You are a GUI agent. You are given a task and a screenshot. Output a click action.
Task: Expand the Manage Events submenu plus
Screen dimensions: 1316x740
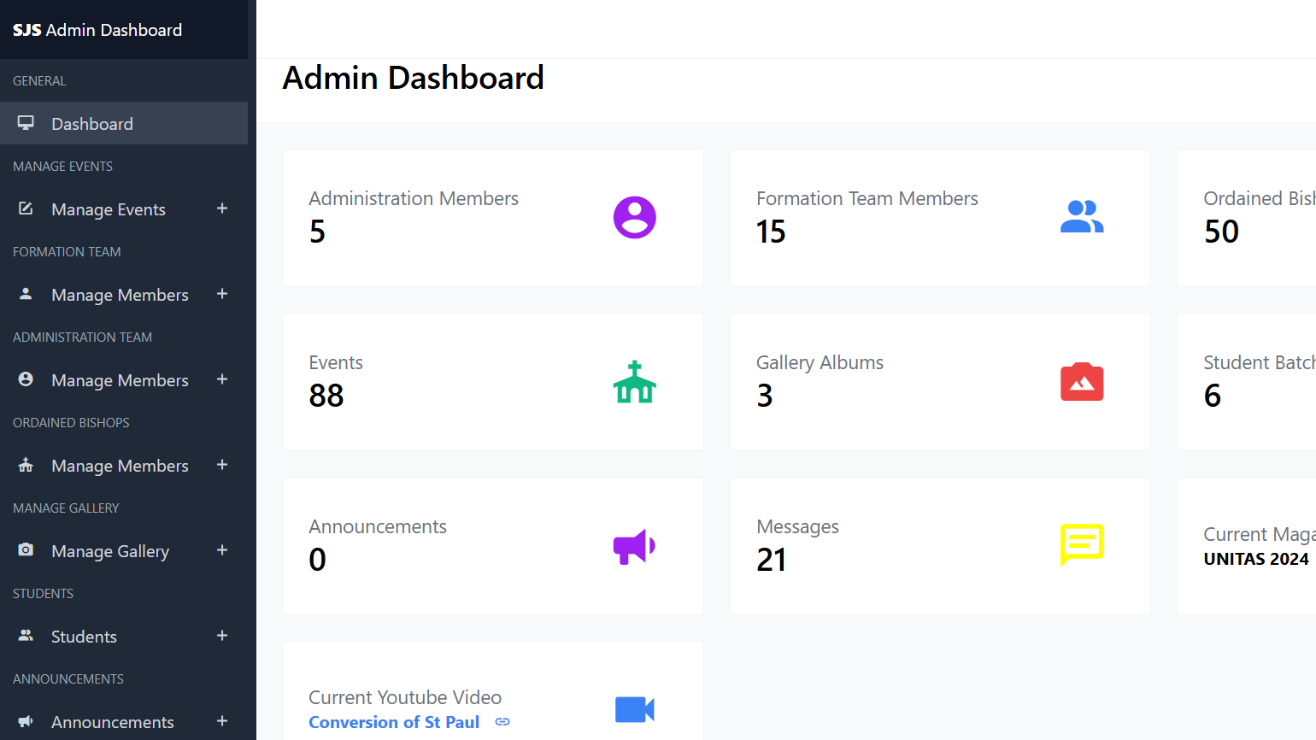click(x=222, y=208)
